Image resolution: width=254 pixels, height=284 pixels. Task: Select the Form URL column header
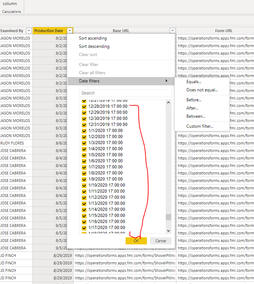[x=224, y=31]
